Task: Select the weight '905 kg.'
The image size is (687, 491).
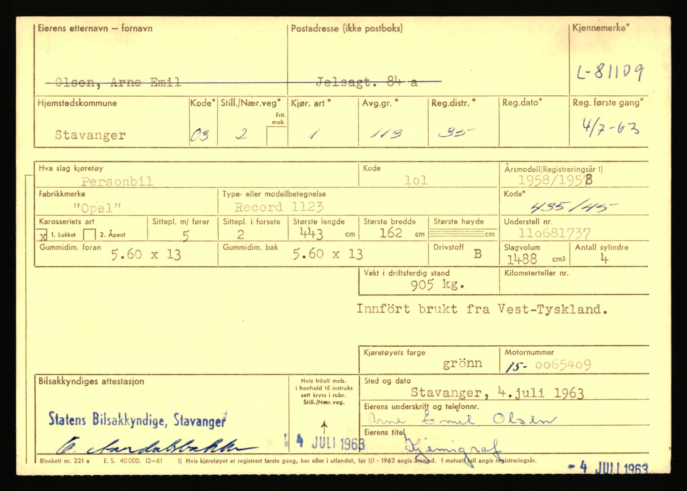Action: click(x=438, y=285)
